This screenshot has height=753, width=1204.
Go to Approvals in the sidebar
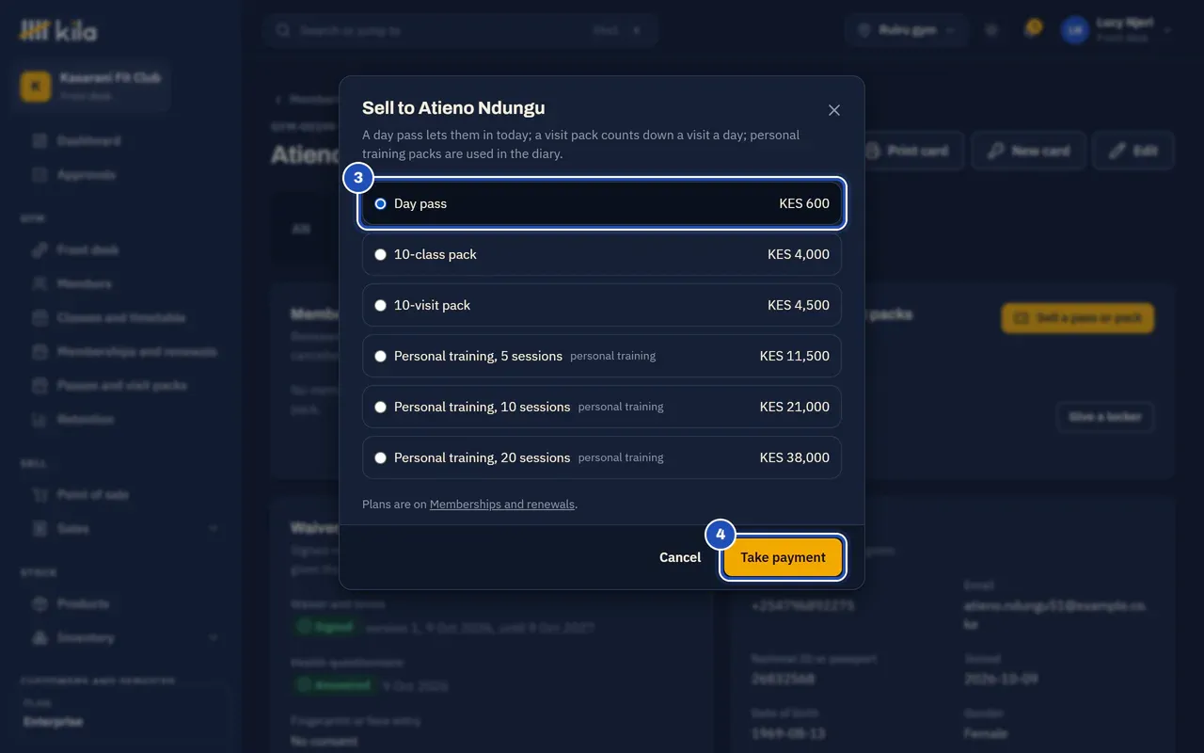[122, 175]
